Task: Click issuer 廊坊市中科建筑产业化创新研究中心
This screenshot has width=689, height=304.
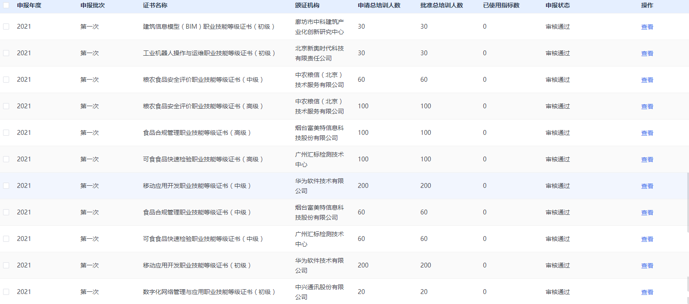Action: click(320, 27)
